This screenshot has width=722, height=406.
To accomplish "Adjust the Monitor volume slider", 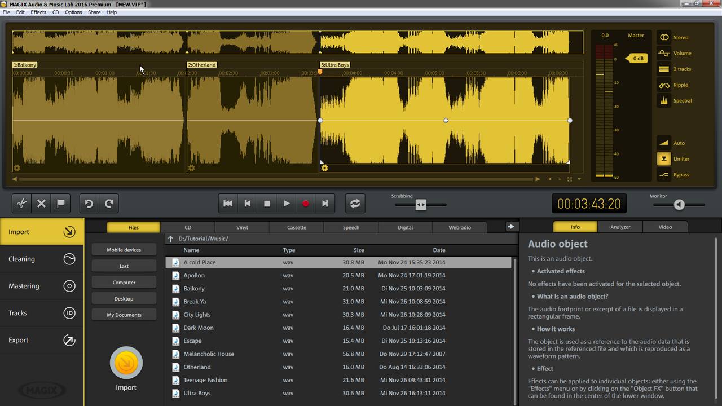I will (679, 205).
